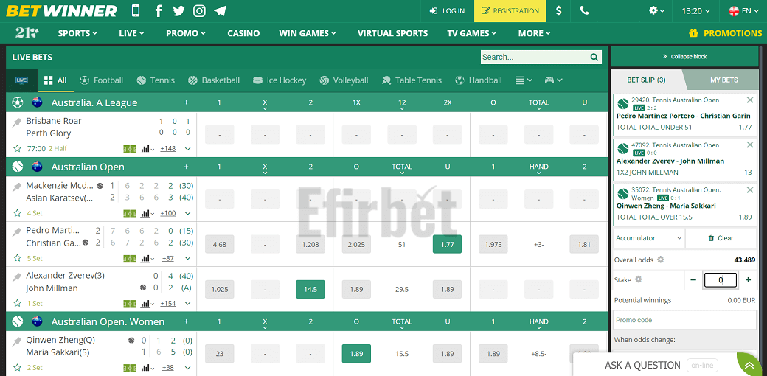Filter by Basketball tab
This screenshot has height=376, width=767.
pyautogui.click(x=214, y=80)
